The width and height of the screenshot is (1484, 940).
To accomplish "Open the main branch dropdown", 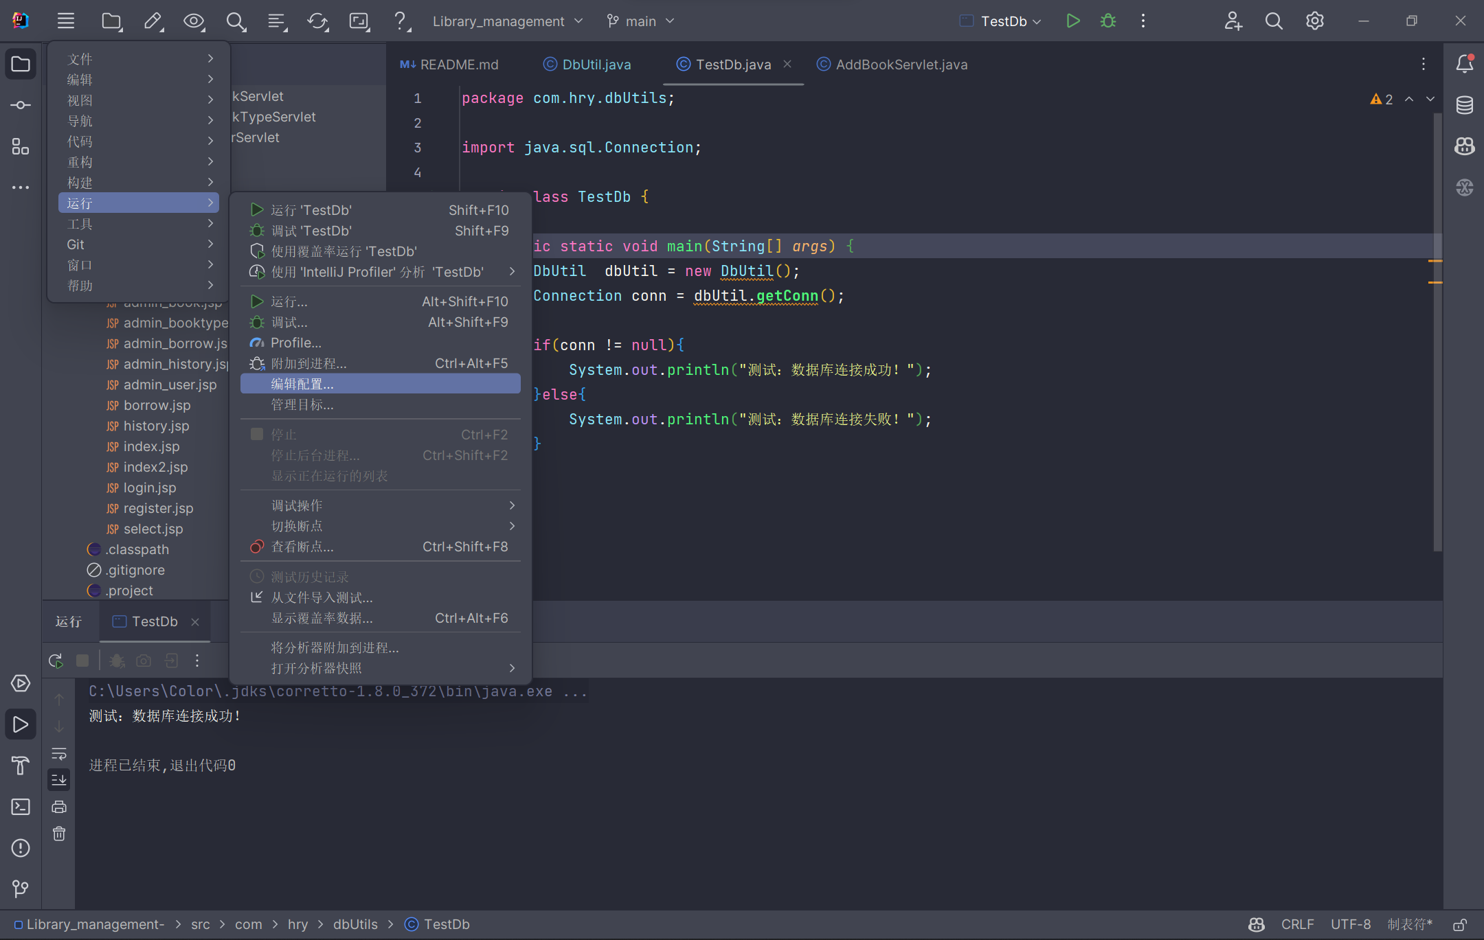I will (x=640, y=21).
